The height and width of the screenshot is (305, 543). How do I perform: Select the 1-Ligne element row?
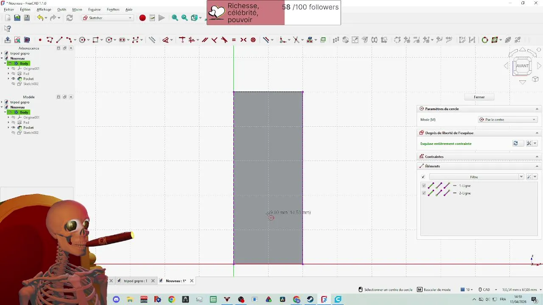click(x=479, y=186)
